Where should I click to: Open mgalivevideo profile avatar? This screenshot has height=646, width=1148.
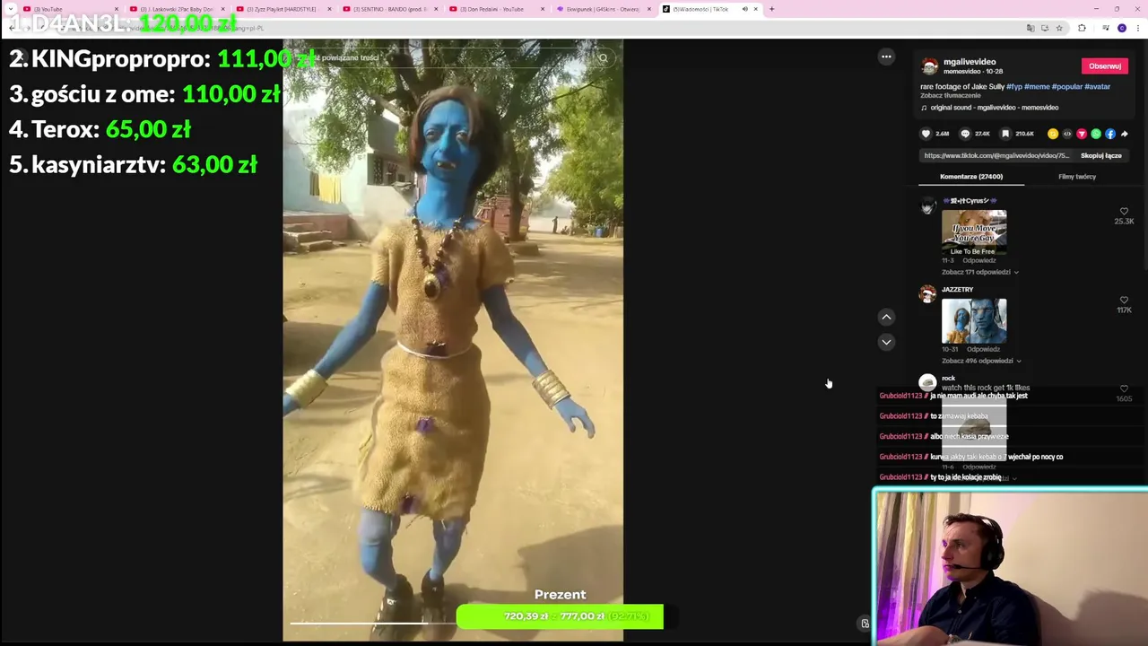pos(929,66)
